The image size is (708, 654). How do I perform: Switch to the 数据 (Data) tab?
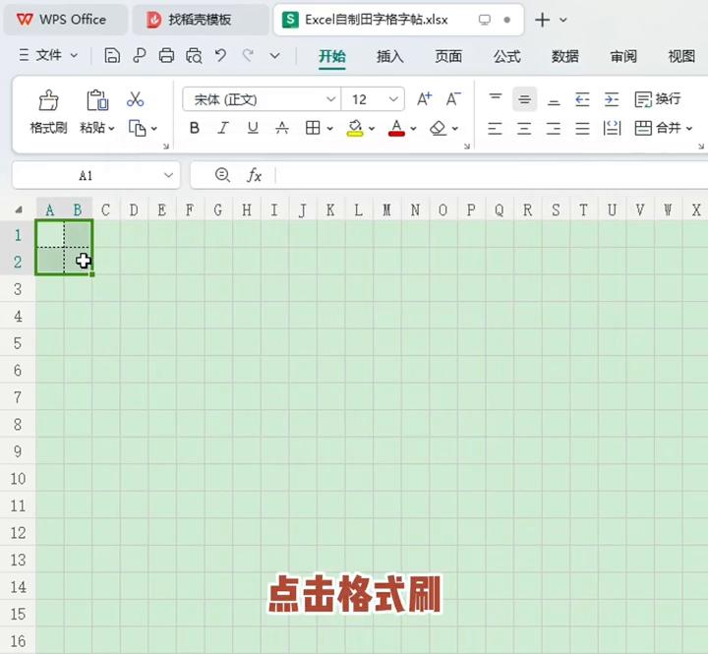pyautogui.click(x=564, y=56)
